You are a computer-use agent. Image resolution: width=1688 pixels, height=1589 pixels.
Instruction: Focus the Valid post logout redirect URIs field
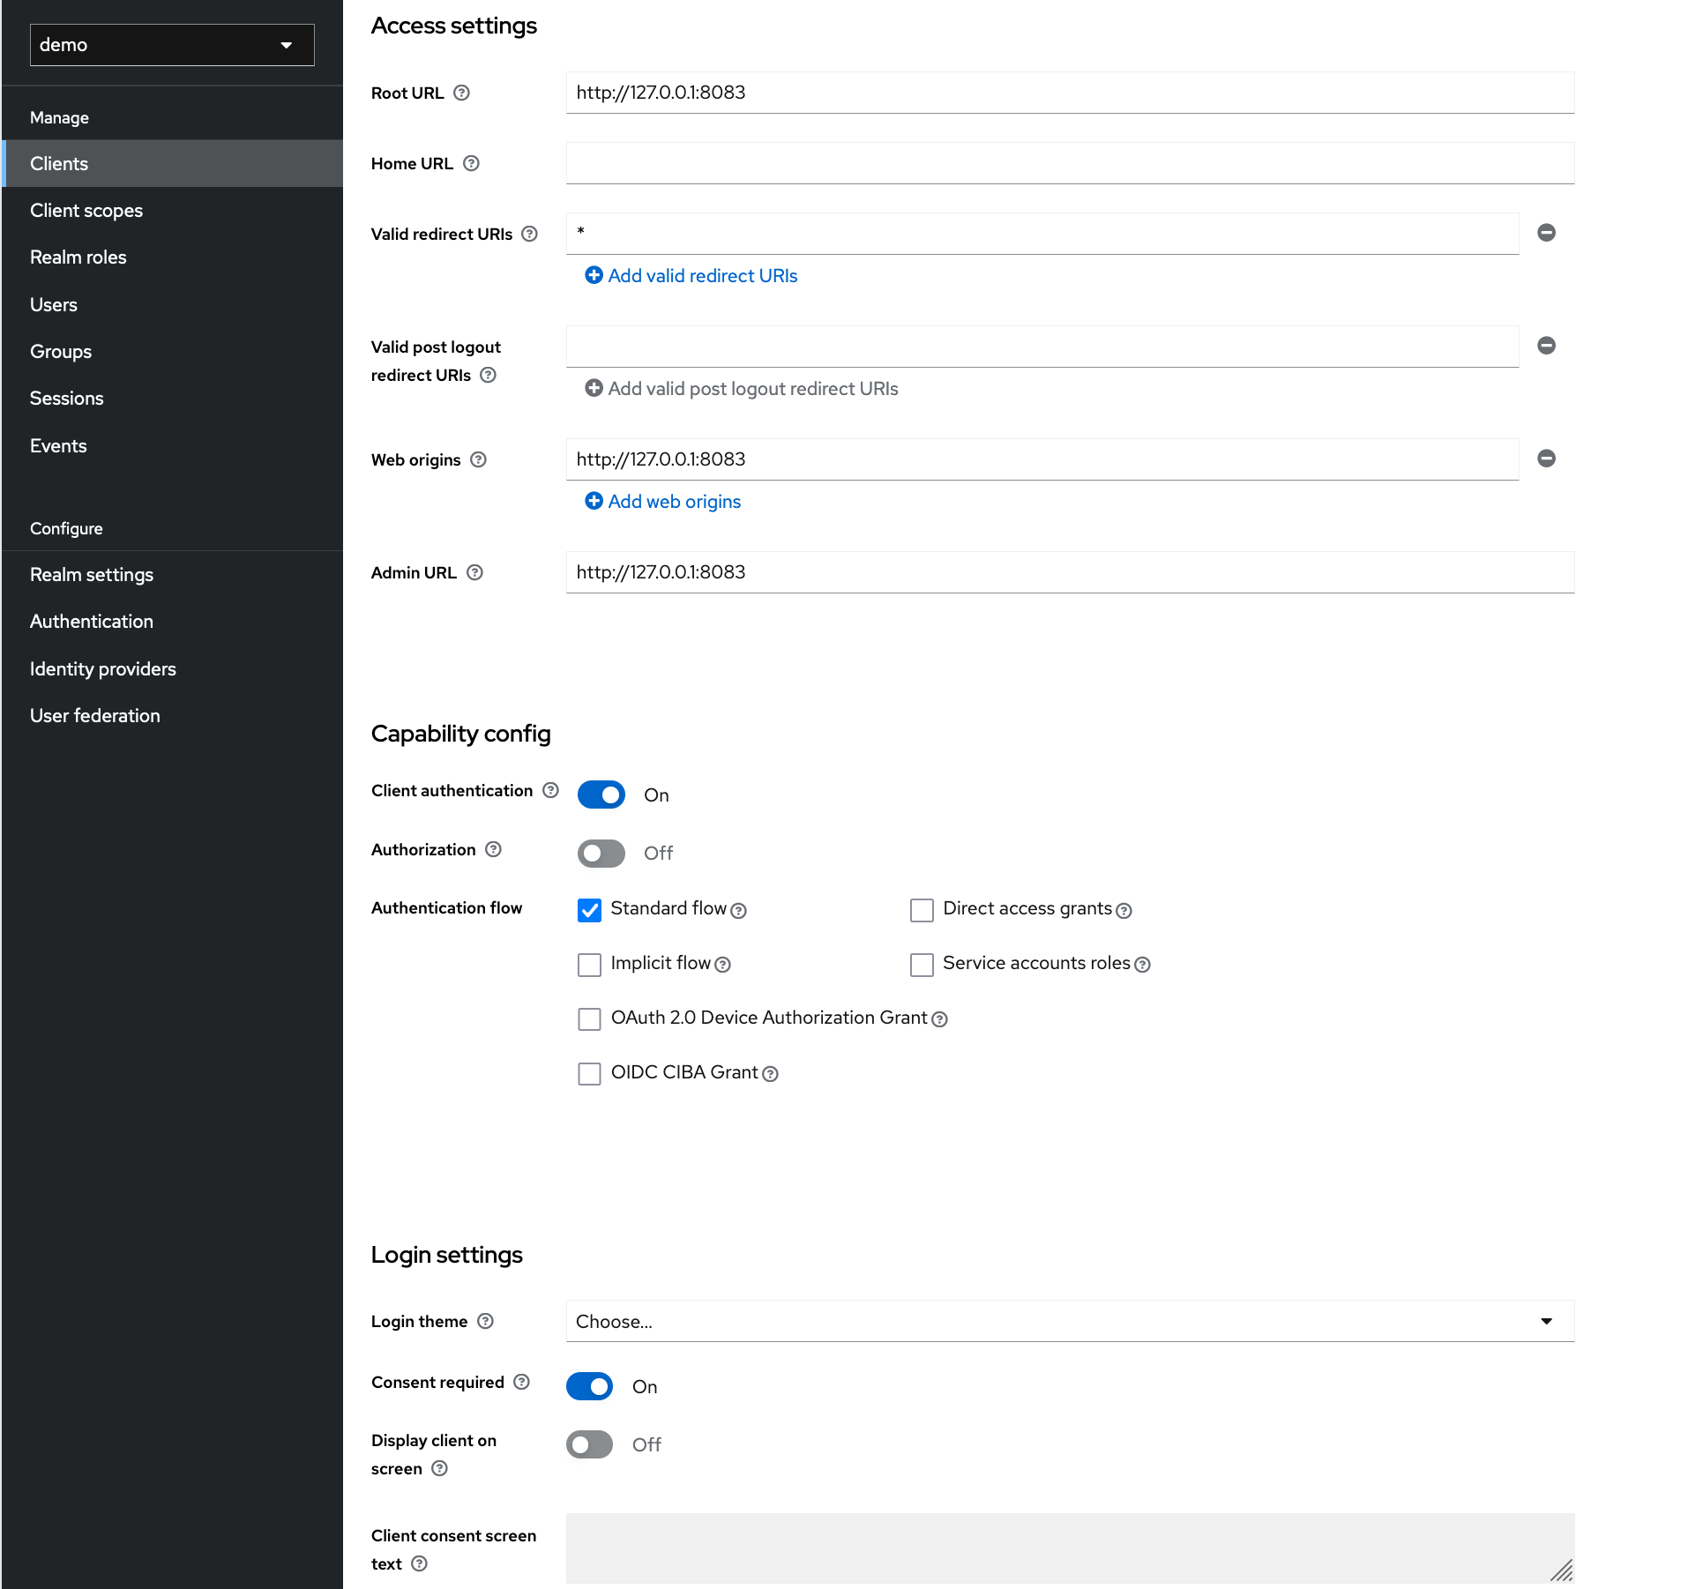coord(1042,347)
